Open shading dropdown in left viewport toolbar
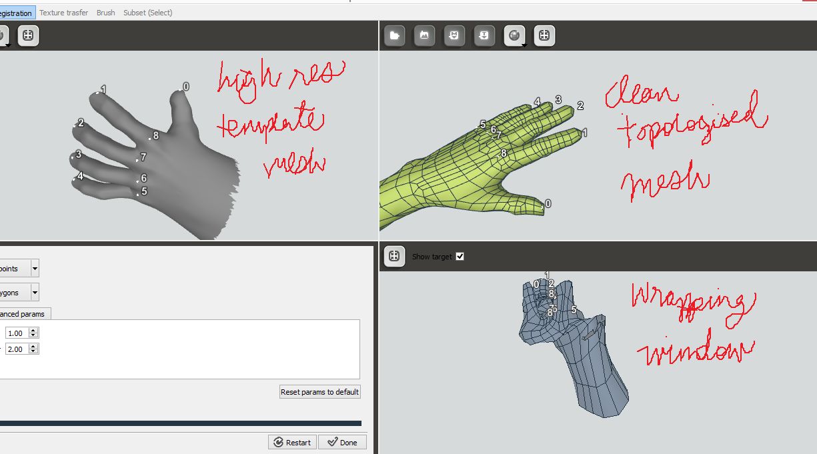 3,37
